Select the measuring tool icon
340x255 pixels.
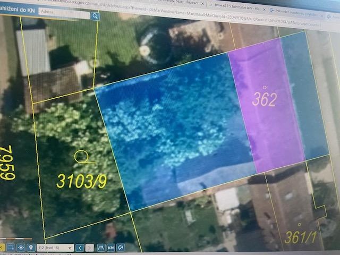tap(101, 248)
